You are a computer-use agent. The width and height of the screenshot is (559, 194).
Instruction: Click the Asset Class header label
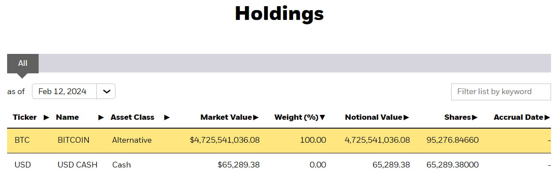(132, 118)
